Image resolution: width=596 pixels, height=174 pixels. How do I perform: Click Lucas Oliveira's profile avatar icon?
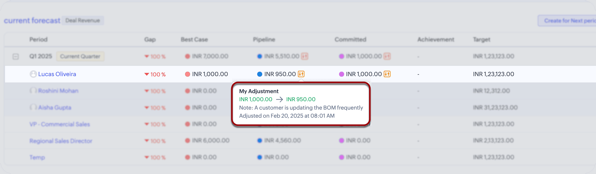pos(33,74)
